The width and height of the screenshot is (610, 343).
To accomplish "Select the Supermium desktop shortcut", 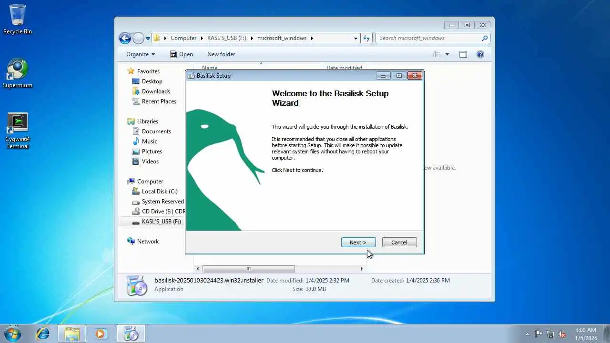I will (x=18, y=74).
